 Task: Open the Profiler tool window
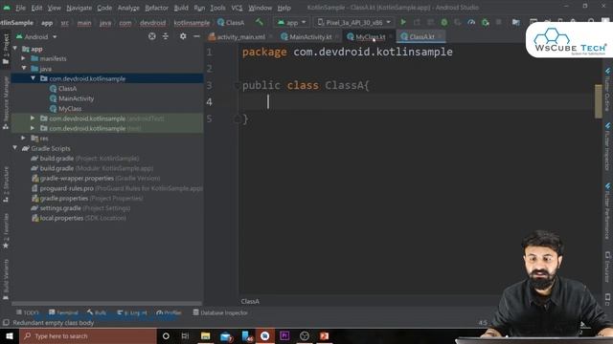click(x=169, y=312)
